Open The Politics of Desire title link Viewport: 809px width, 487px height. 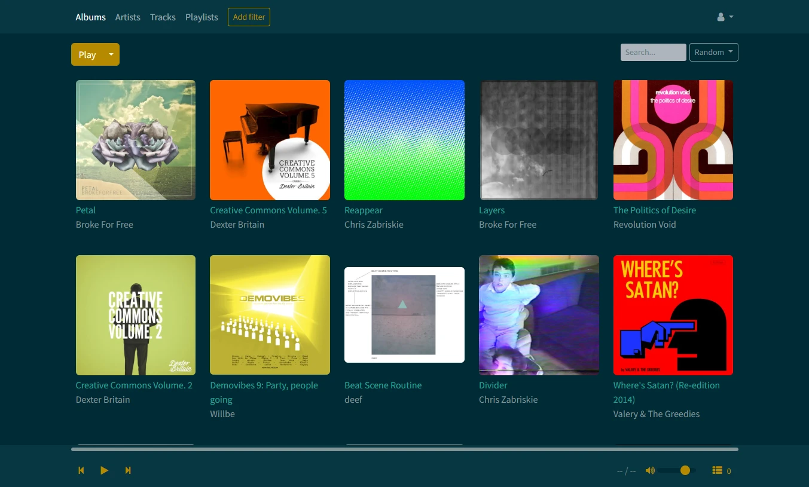(655, 210)
